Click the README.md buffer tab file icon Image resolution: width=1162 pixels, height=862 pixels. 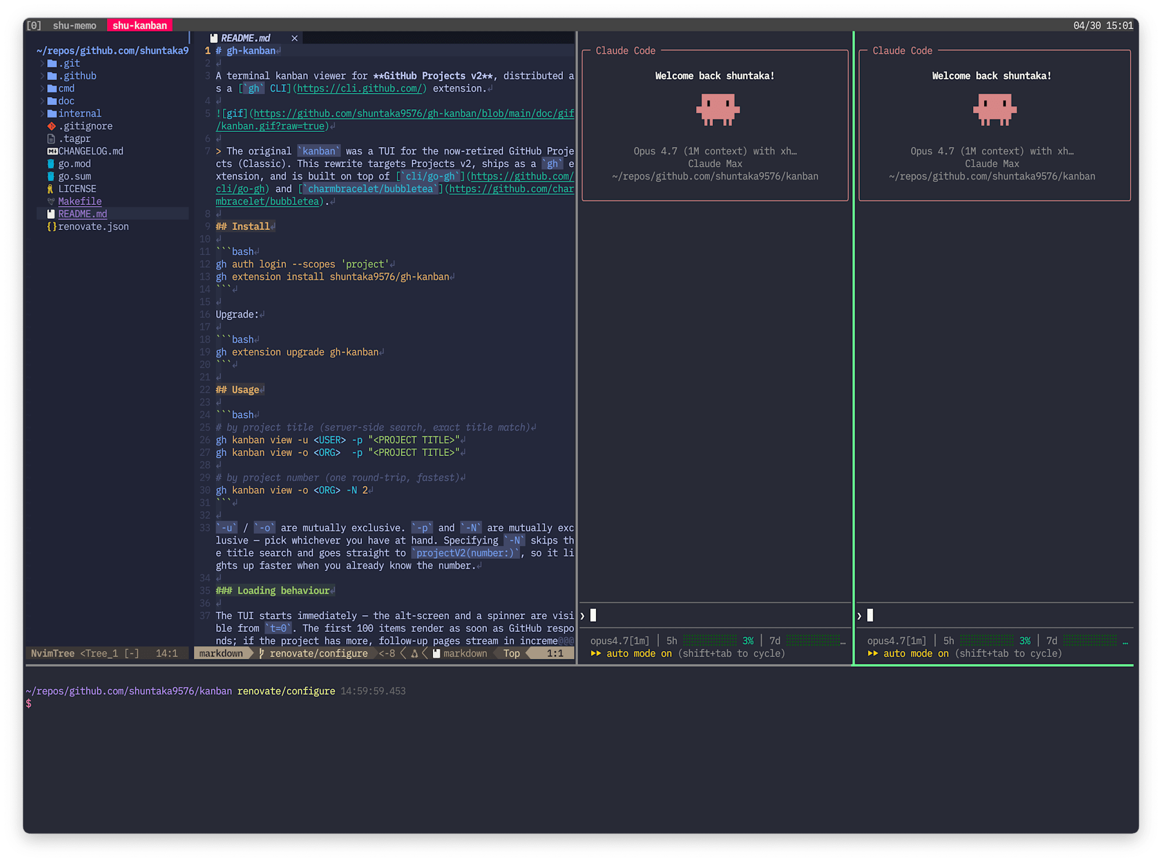coord(214,38)
